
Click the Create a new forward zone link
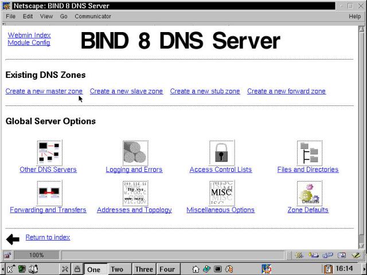[286, 91]
